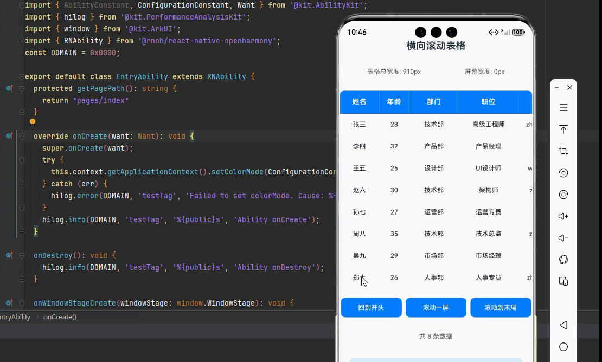Click the 高级工程师 position cell
This screenshot has height=362, width=602.
pyautogui.click(x=488, y=124)
